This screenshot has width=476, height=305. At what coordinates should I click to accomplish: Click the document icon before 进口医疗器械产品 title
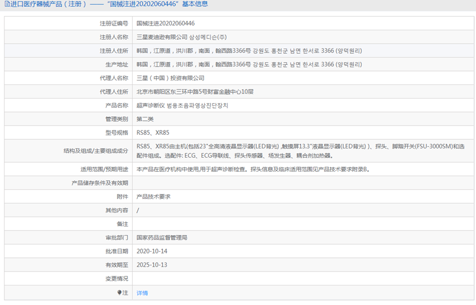[7, 4]
